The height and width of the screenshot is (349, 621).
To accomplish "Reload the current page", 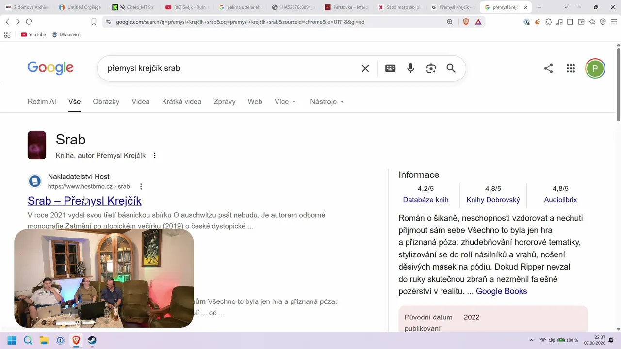I will [x=29, y=22].
